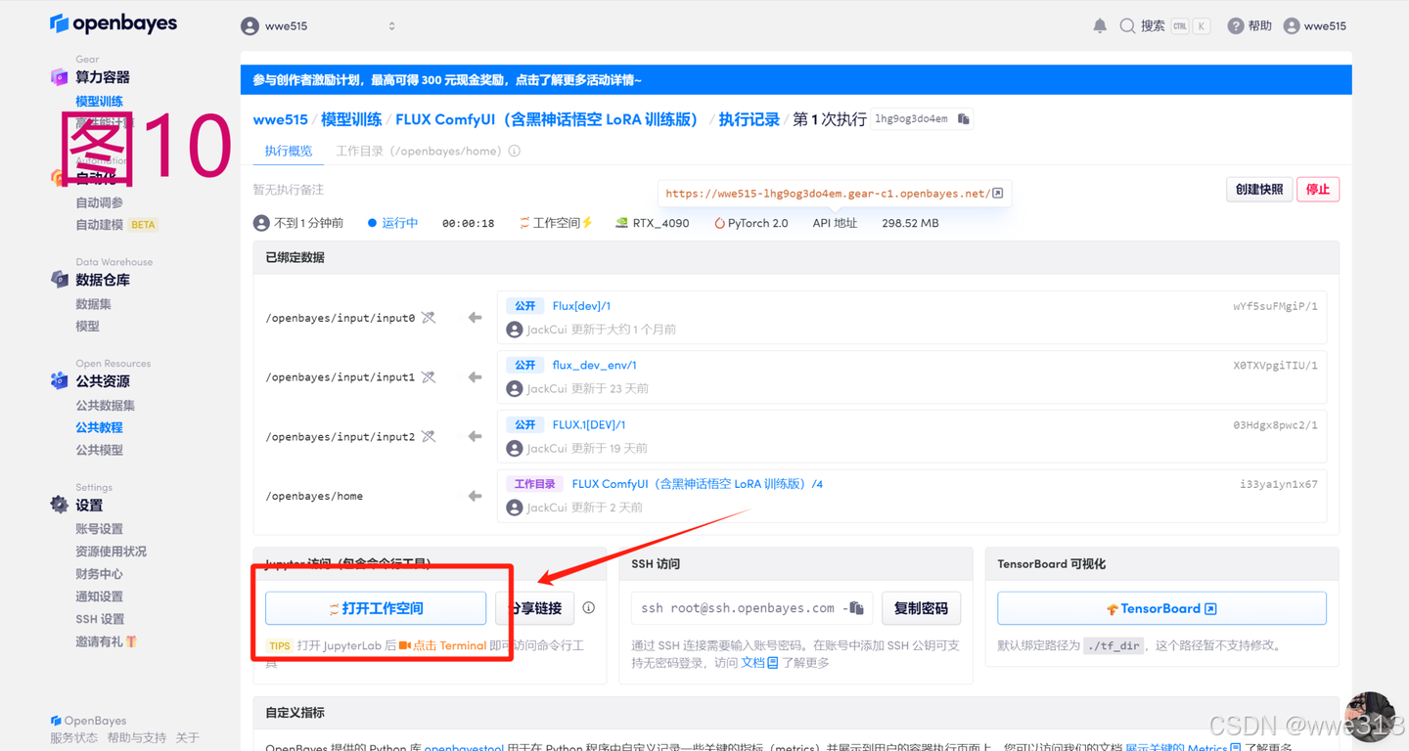The width and height of the screenshot is (1409, 751).
Task: Unbind dataset at /openbayes/input/input0
Action: (x=428, y=317)
